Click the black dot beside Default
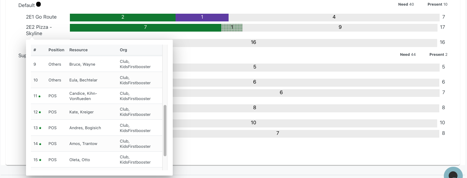Screen dimensions: 467x178 (x=38, y=4)
